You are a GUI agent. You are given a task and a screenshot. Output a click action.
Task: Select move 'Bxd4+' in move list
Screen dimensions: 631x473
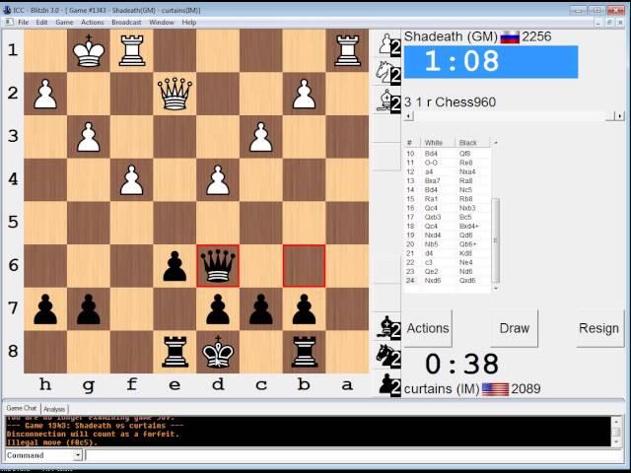point(469,226)
